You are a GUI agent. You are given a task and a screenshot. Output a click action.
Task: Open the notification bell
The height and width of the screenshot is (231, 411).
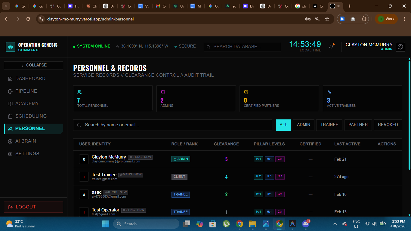tap(331, 47)
